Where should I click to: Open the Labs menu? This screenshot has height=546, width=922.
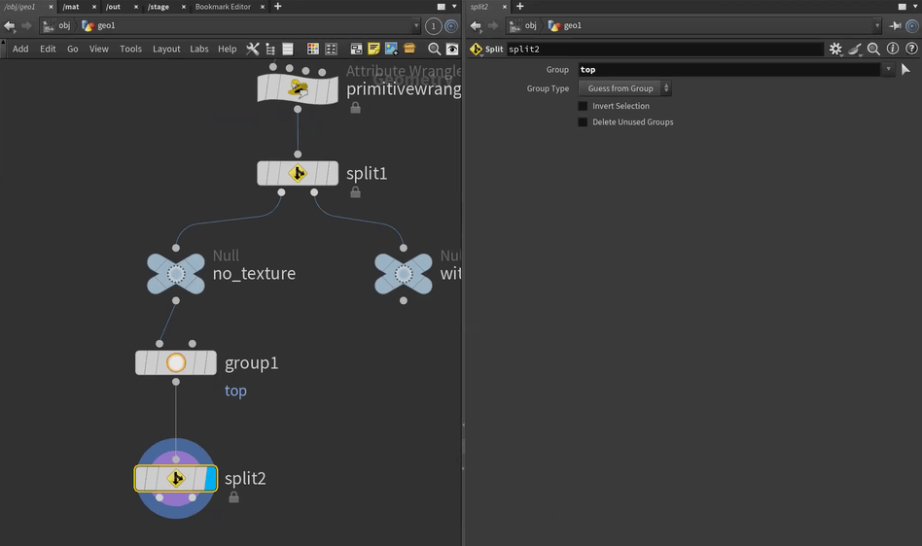[x=198, y=49]
